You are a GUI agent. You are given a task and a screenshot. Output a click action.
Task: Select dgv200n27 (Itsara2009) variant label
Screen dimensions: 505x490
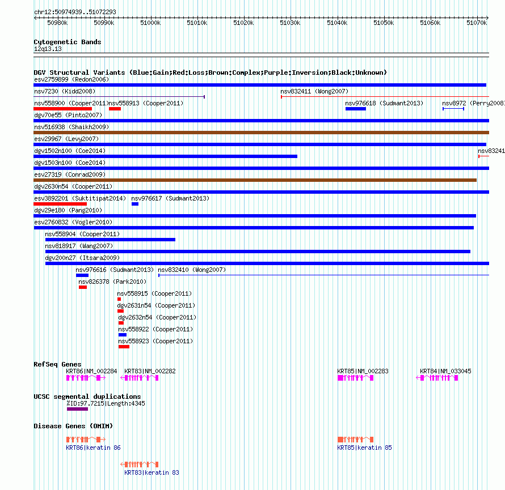coord(82,258)
